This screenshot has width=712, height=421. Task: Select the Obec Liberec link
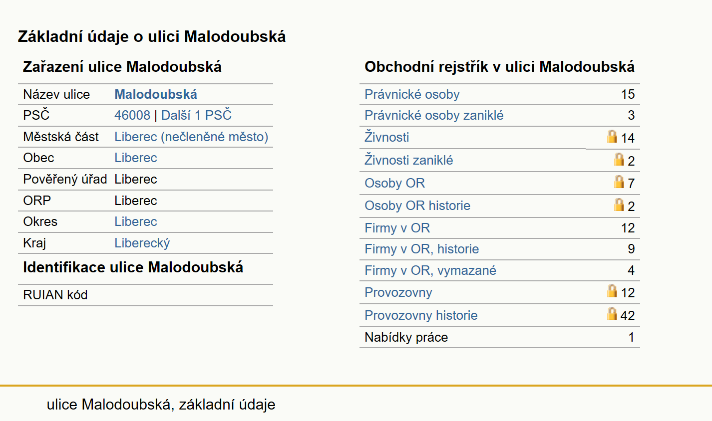click(136, 158)
